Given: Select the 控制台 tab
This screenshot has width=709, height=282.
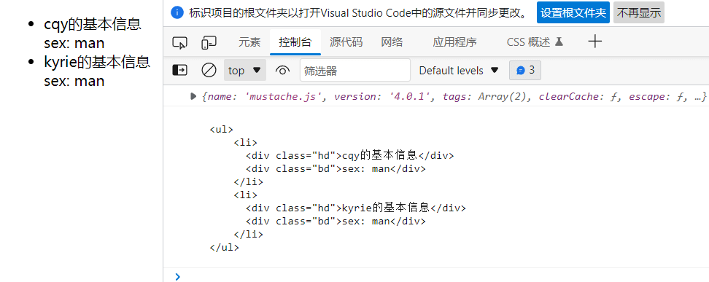Looking at the screenshot, I should coord(295,42).
